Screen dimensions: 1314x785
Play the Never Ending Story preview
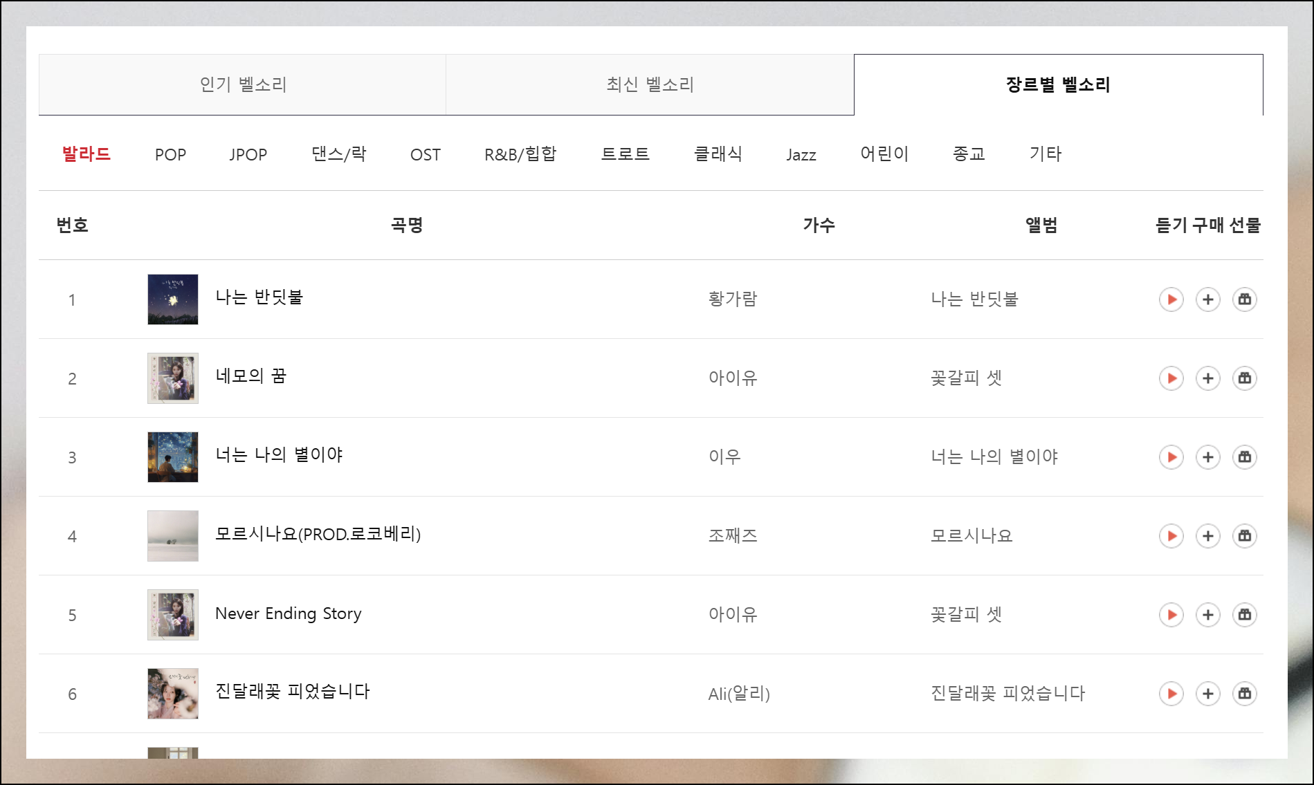[1171, 615]
